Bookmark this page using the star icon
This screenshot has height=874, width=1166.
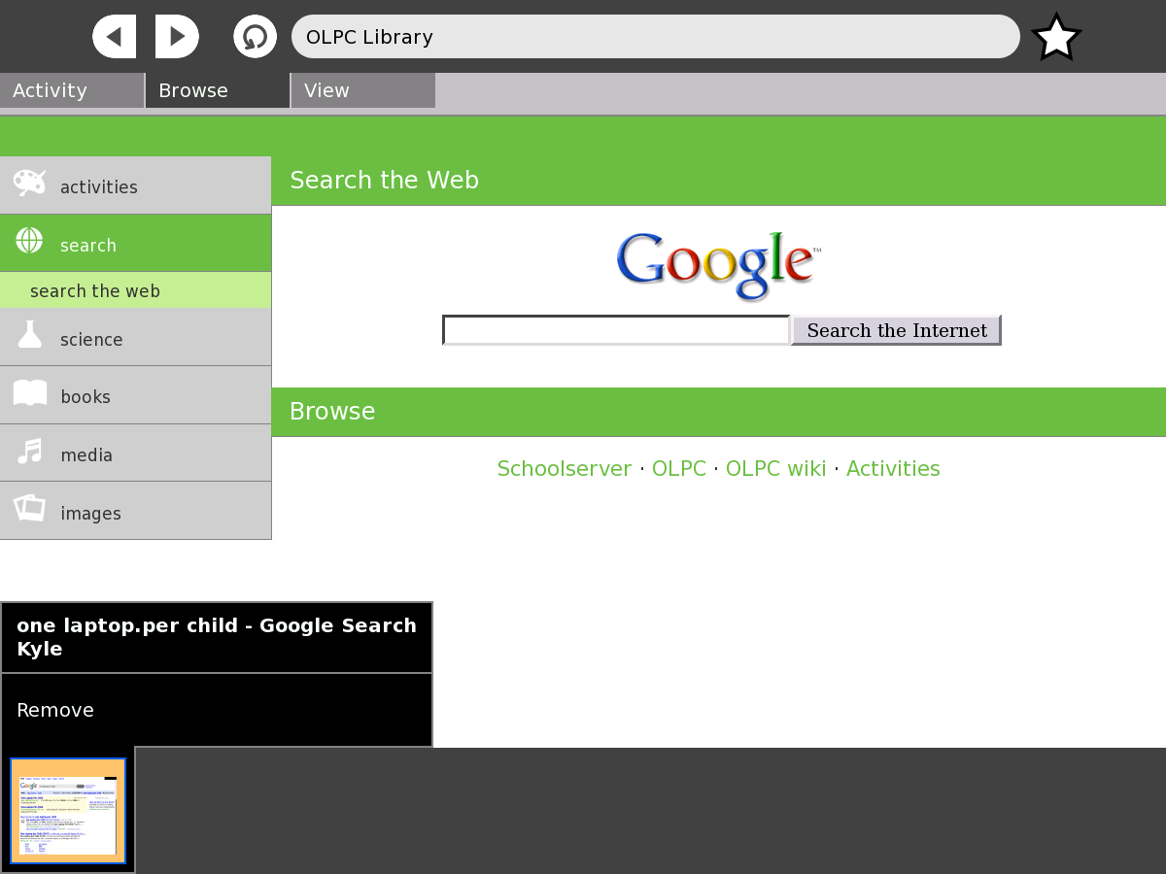pos(1056,38)
